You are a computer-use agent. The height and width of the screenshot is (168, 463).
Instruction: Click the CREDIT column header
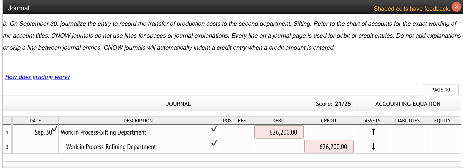[x=329, y=121]
